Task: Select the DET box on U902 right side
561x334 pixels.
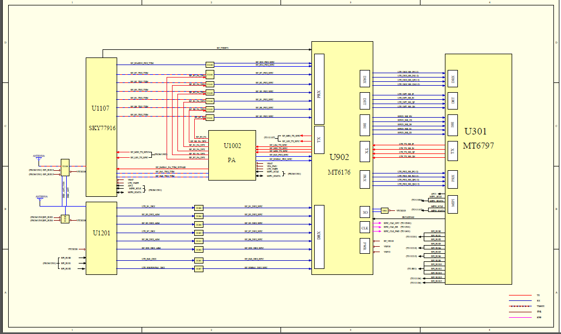Action: (365, 101)
